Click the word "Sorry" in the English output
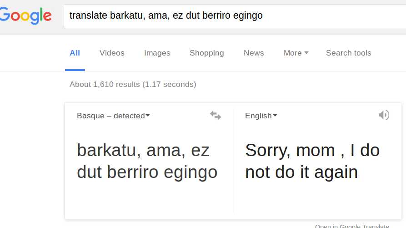Screen dimensions: 406x228 tap(268, 150)
